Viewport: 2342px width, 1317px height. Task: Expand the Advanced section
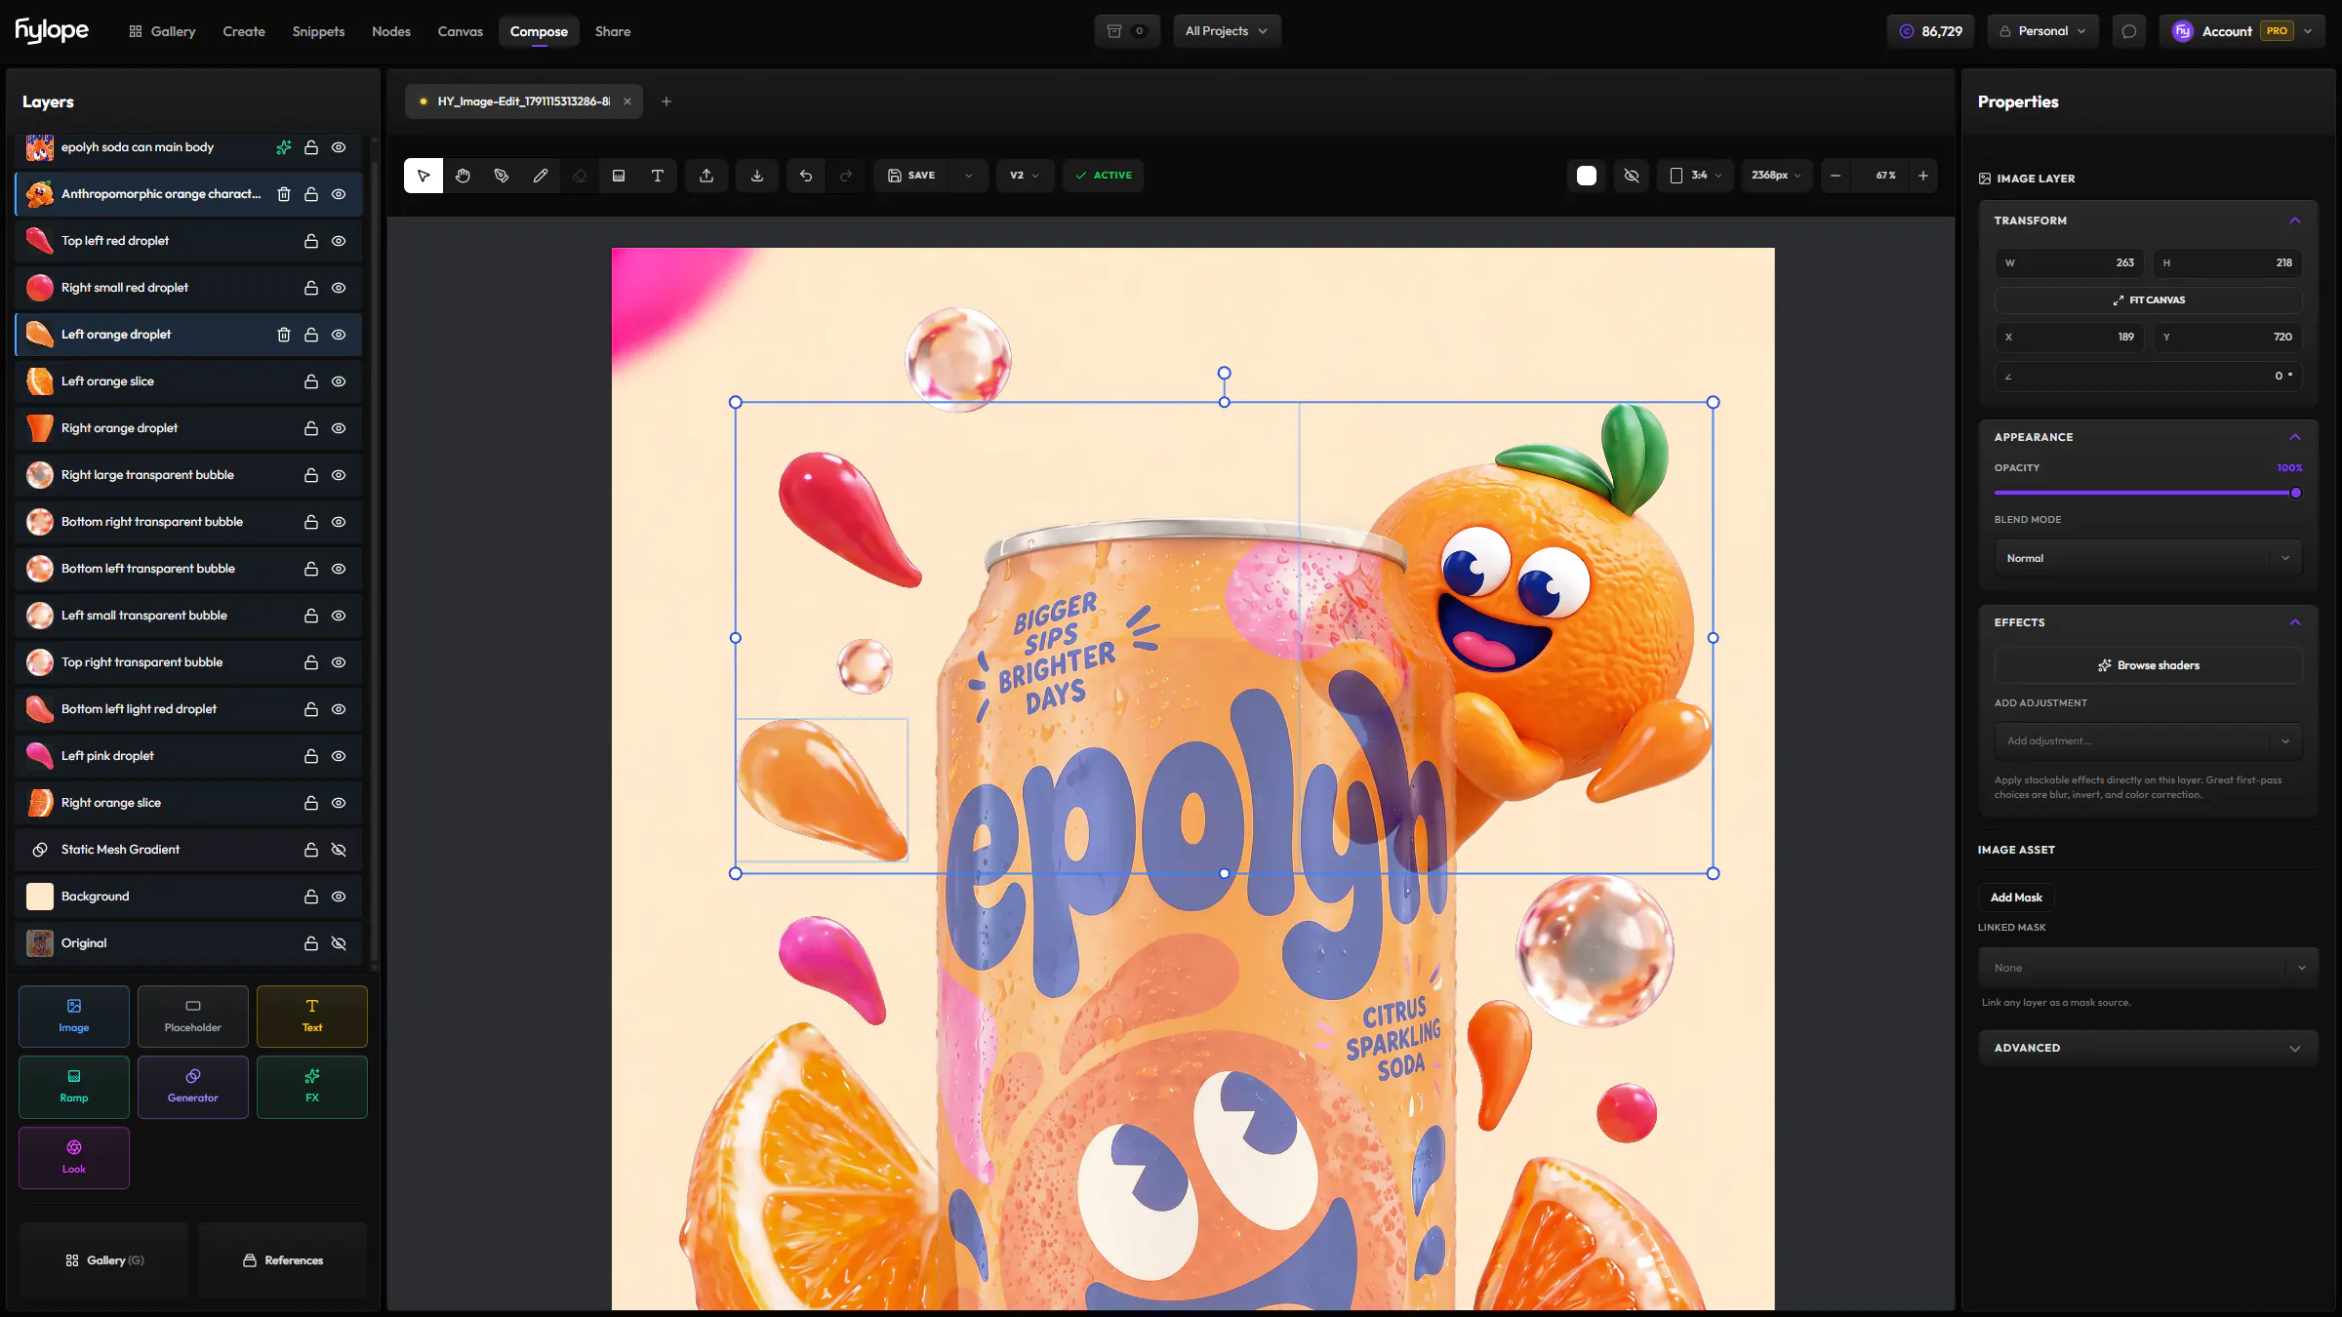point(2148,1048)
